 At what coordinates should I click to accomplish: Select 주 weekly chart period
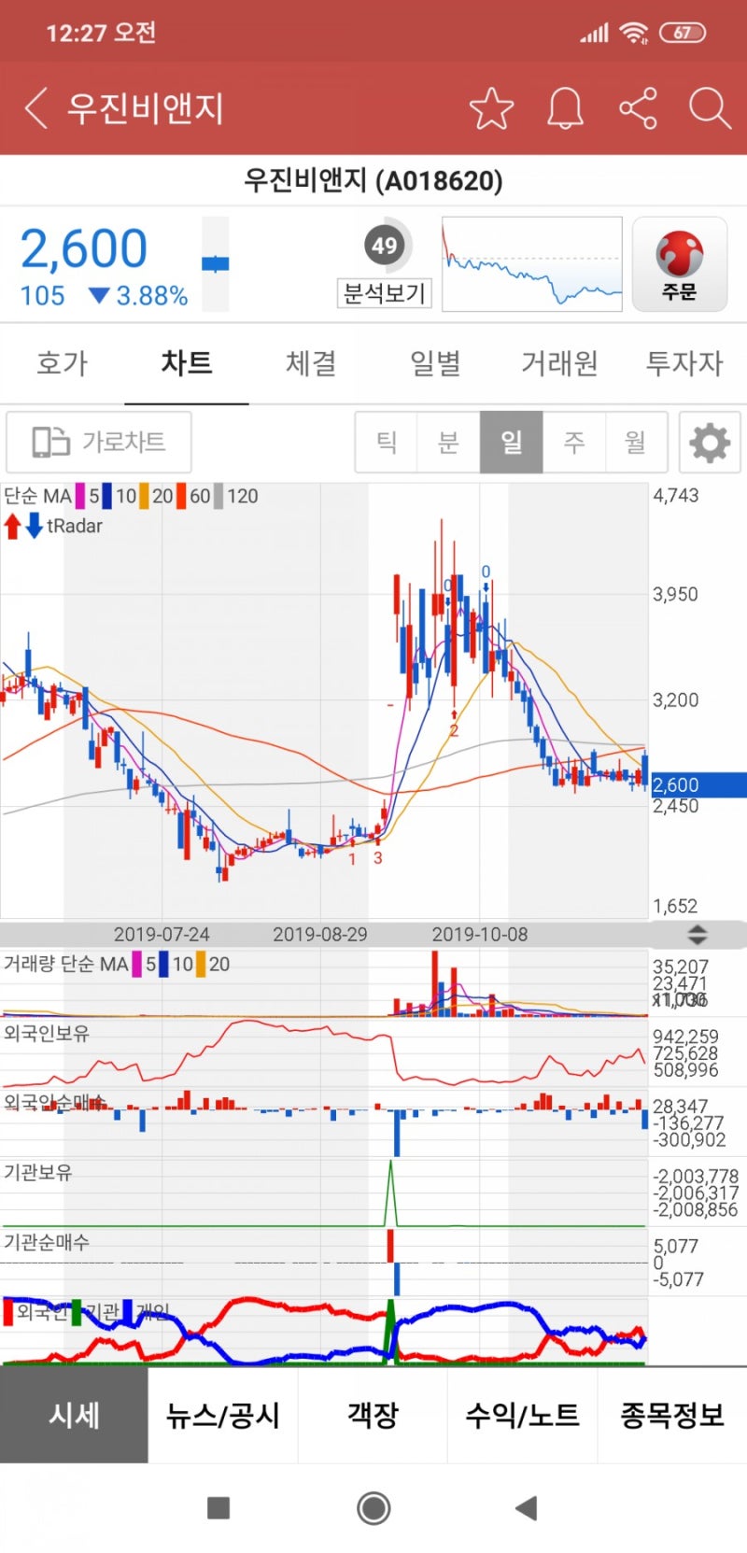coord(574,442)
